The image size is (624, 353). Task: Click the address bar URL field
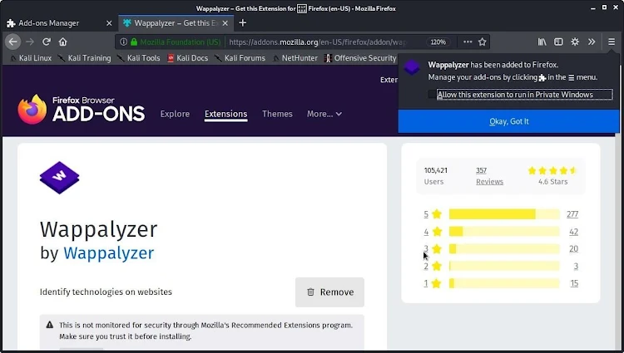tap(319, 42)
